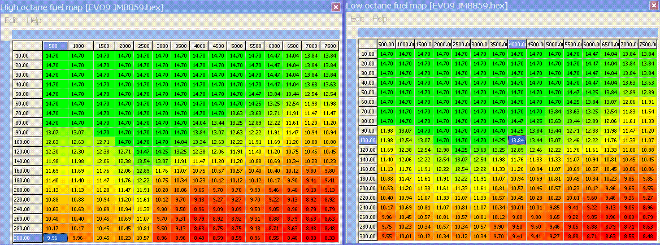The image size is (660, 245).
Task: Select highlighted 500 column header in High octane map
Action: click(x=55, y=46)
